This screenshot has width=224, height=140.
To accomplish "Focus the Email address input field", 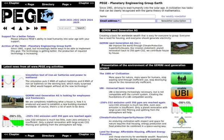I will [138, 21].
